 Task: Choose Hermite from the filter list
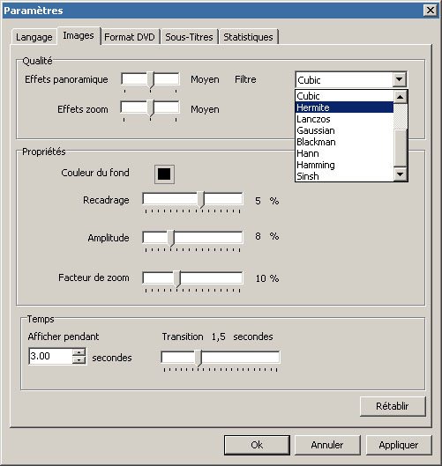344,107
